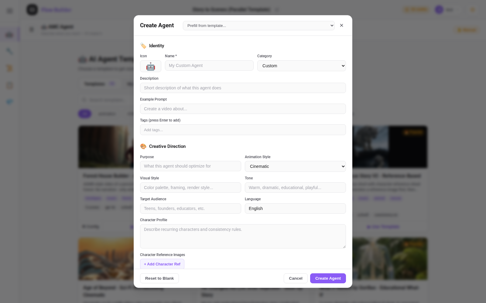The image size is (486, 303).
Task: Focus the Tone input field
Action: (295, 188)
